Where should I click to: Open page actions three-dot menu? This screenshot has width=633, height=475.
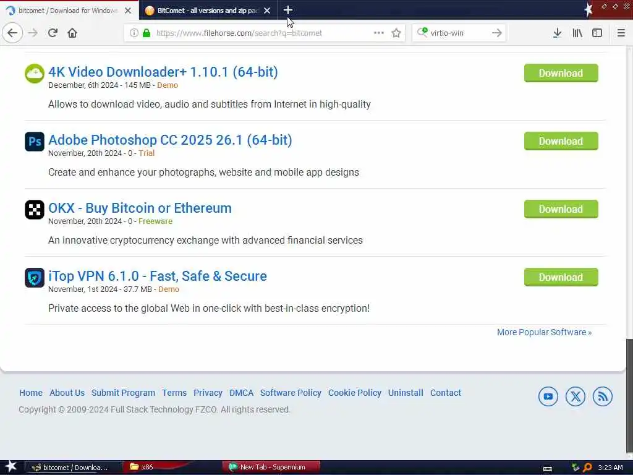[379, 33]
